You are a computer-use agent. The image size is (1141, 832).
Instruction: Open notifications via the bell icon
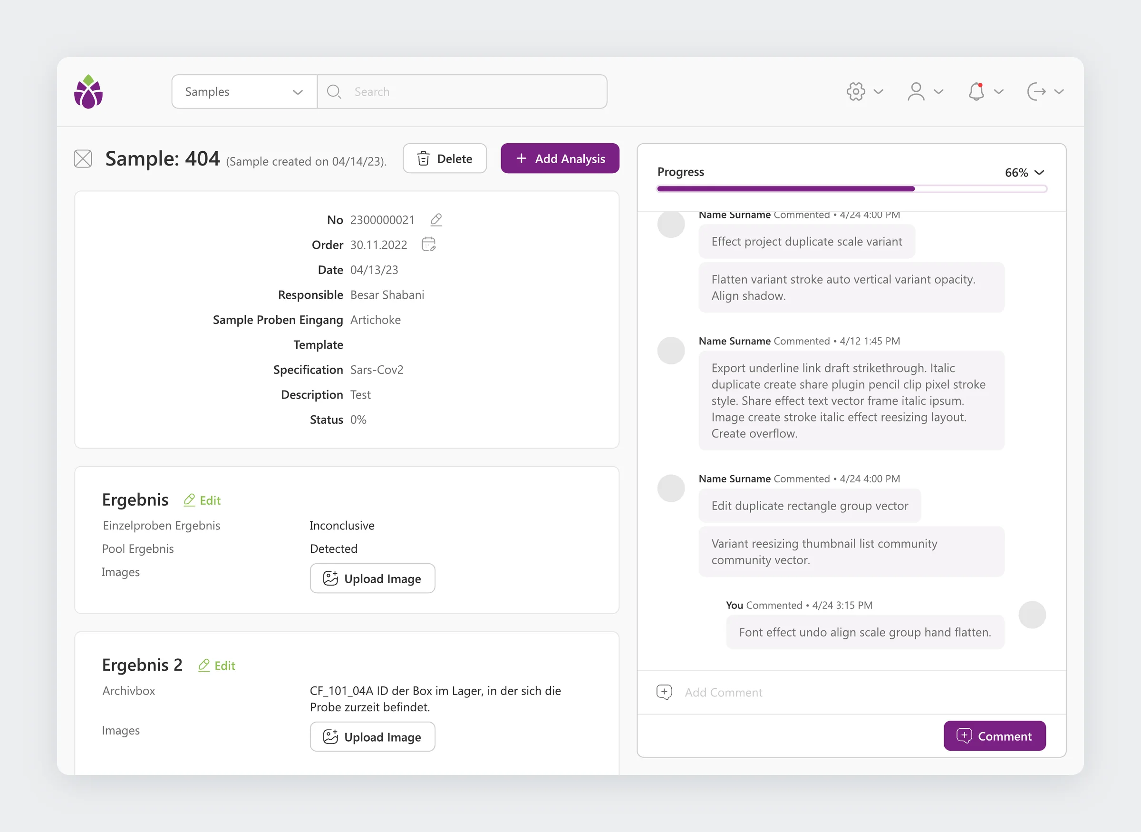977,92
